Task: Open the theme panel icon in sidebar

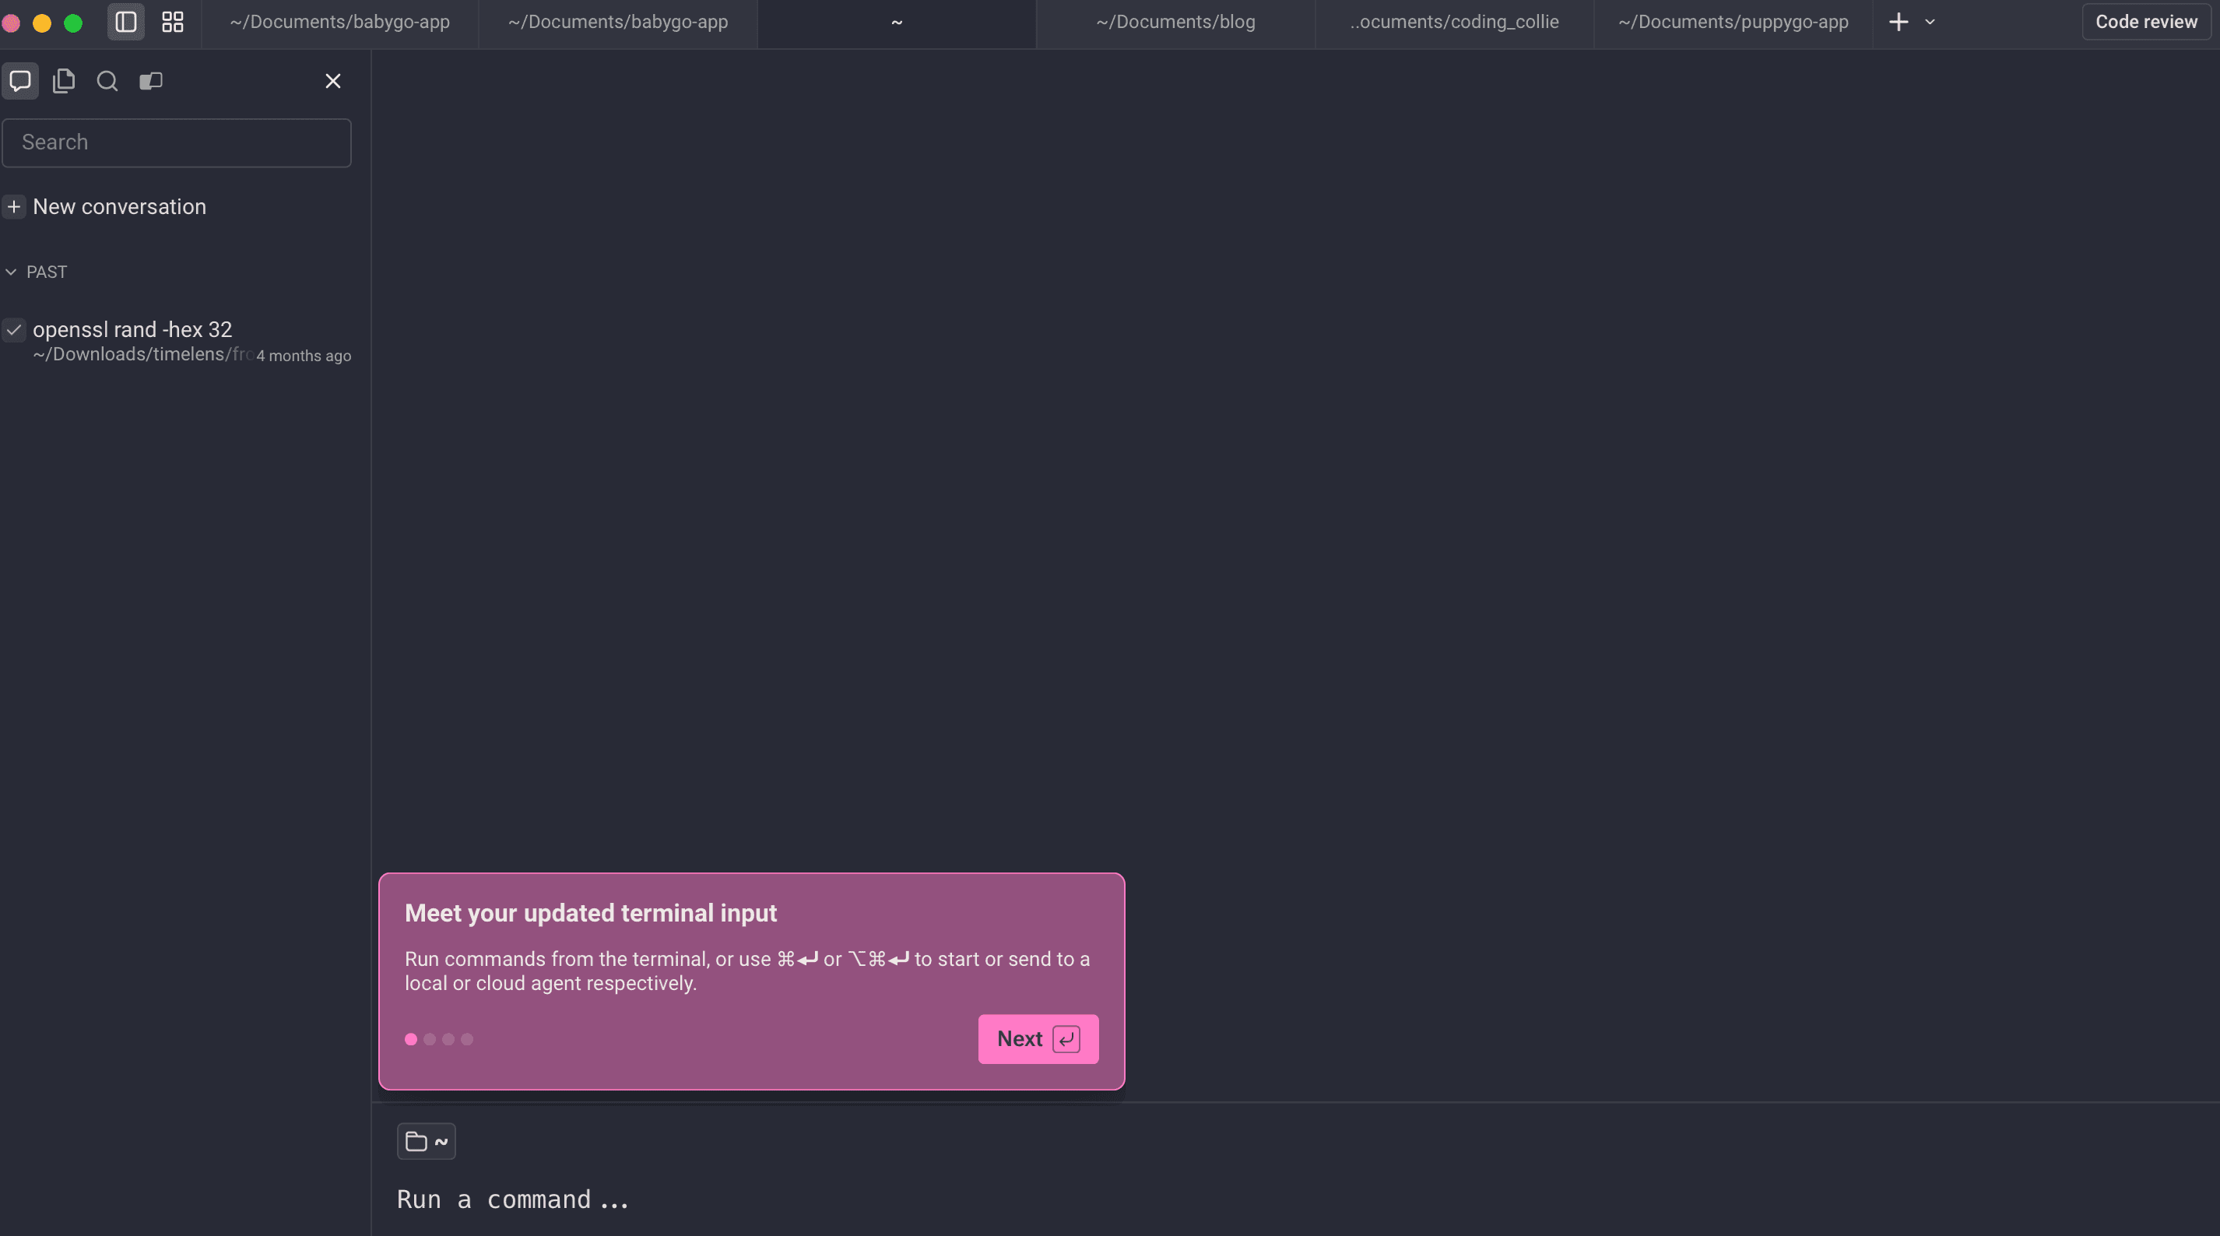Action: (x=151, y=81)
